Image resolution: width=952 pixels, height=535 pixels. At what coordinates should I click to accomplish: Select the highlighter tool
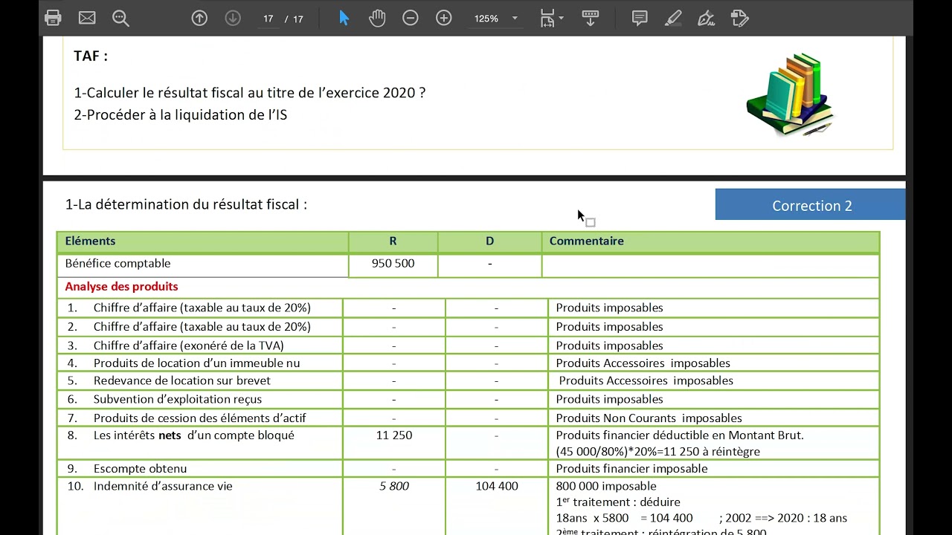coord(673,18)
